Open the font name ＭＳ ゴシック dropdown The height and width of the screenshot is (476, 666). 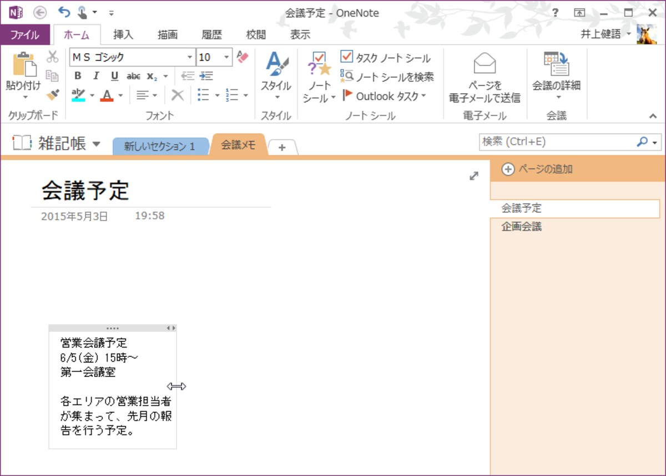pos(190,57)
